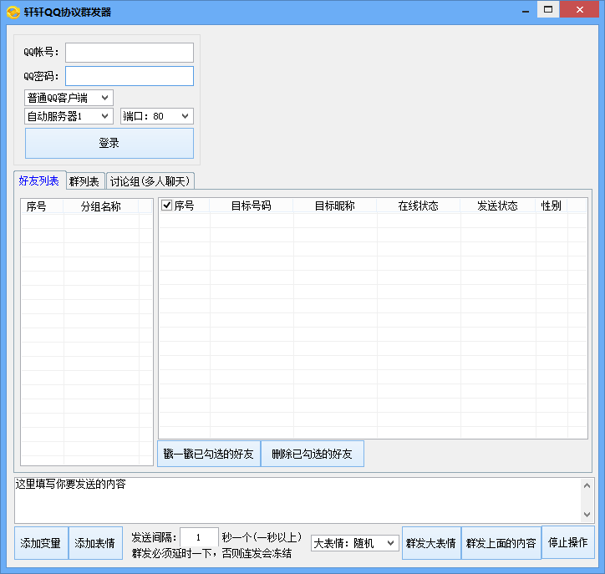This screenshot has width=605, height=574.
Task: Click 群发上面的内容 send button
Action: tap(501, 543)
